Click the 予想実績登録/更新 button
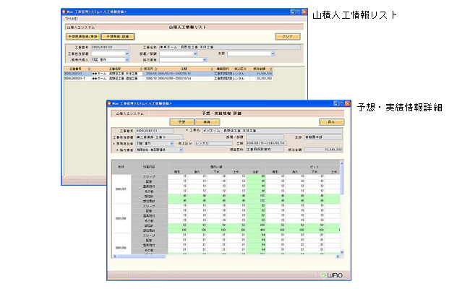Viewport: 470px width, 289px height. (x=82, y=35)
